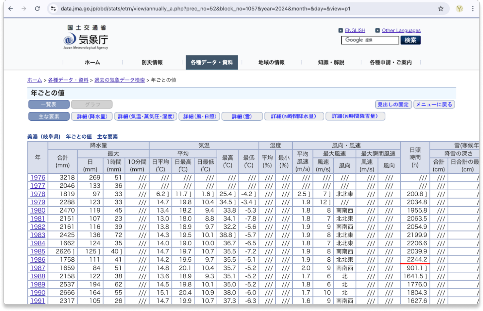Click the browser profile avatar
This screenshot has height=311, width=483.
(x=459, y=9)
